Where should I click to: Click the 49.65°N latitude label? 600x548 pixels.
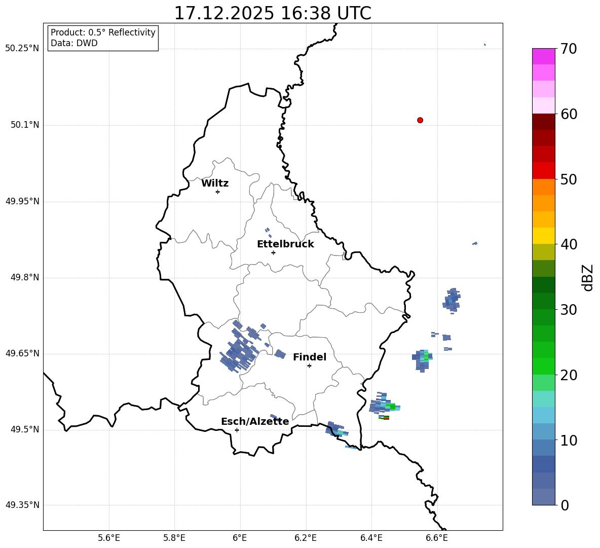22,353
